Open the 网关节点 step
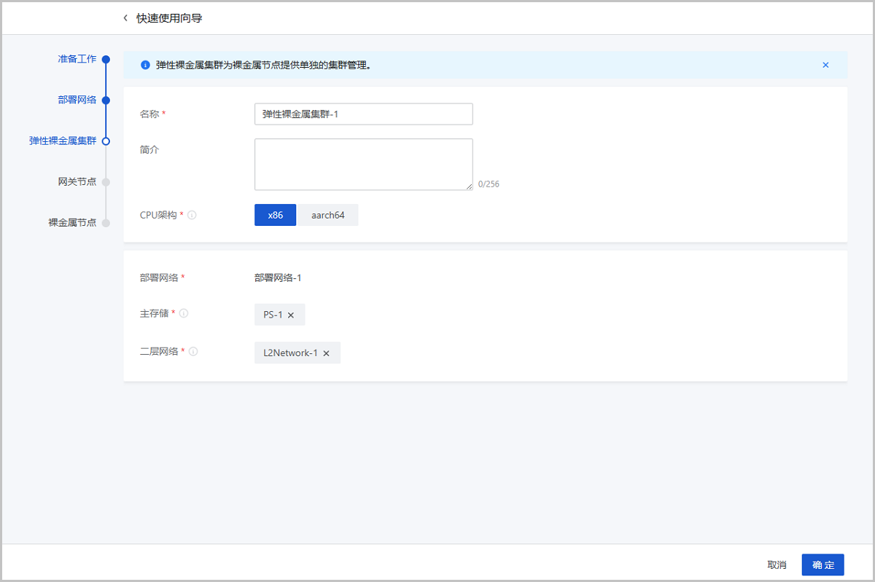The height and width of the screenshot is (582, 875). point(77,181)
